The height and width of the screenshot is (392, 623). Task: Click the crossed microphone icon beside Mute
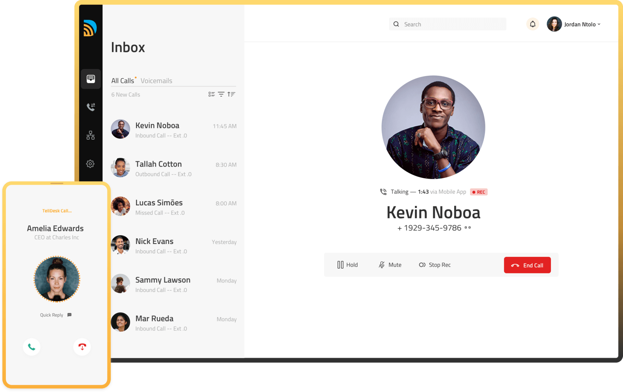click(382, 265)
